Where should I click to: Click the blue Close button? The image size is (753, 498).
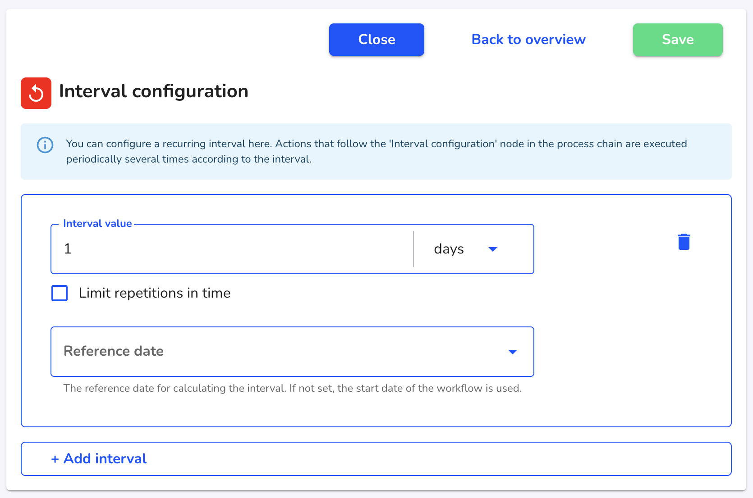tap(376, 40)
